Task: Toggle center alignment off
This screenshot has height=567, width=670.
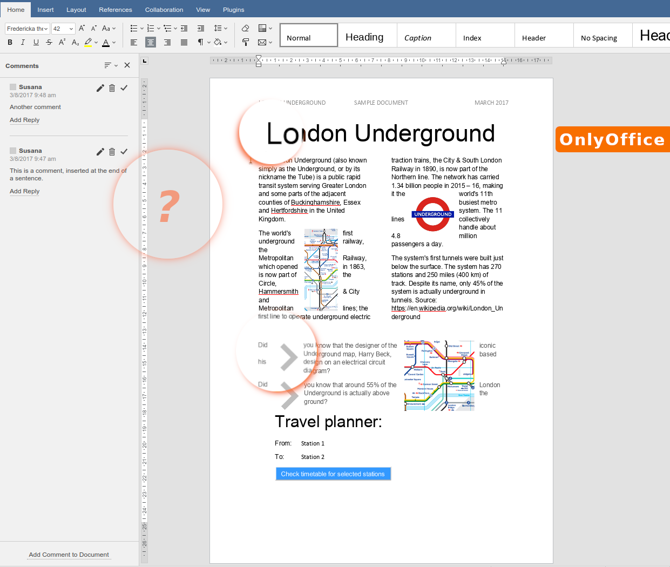Action: (151, 42)
